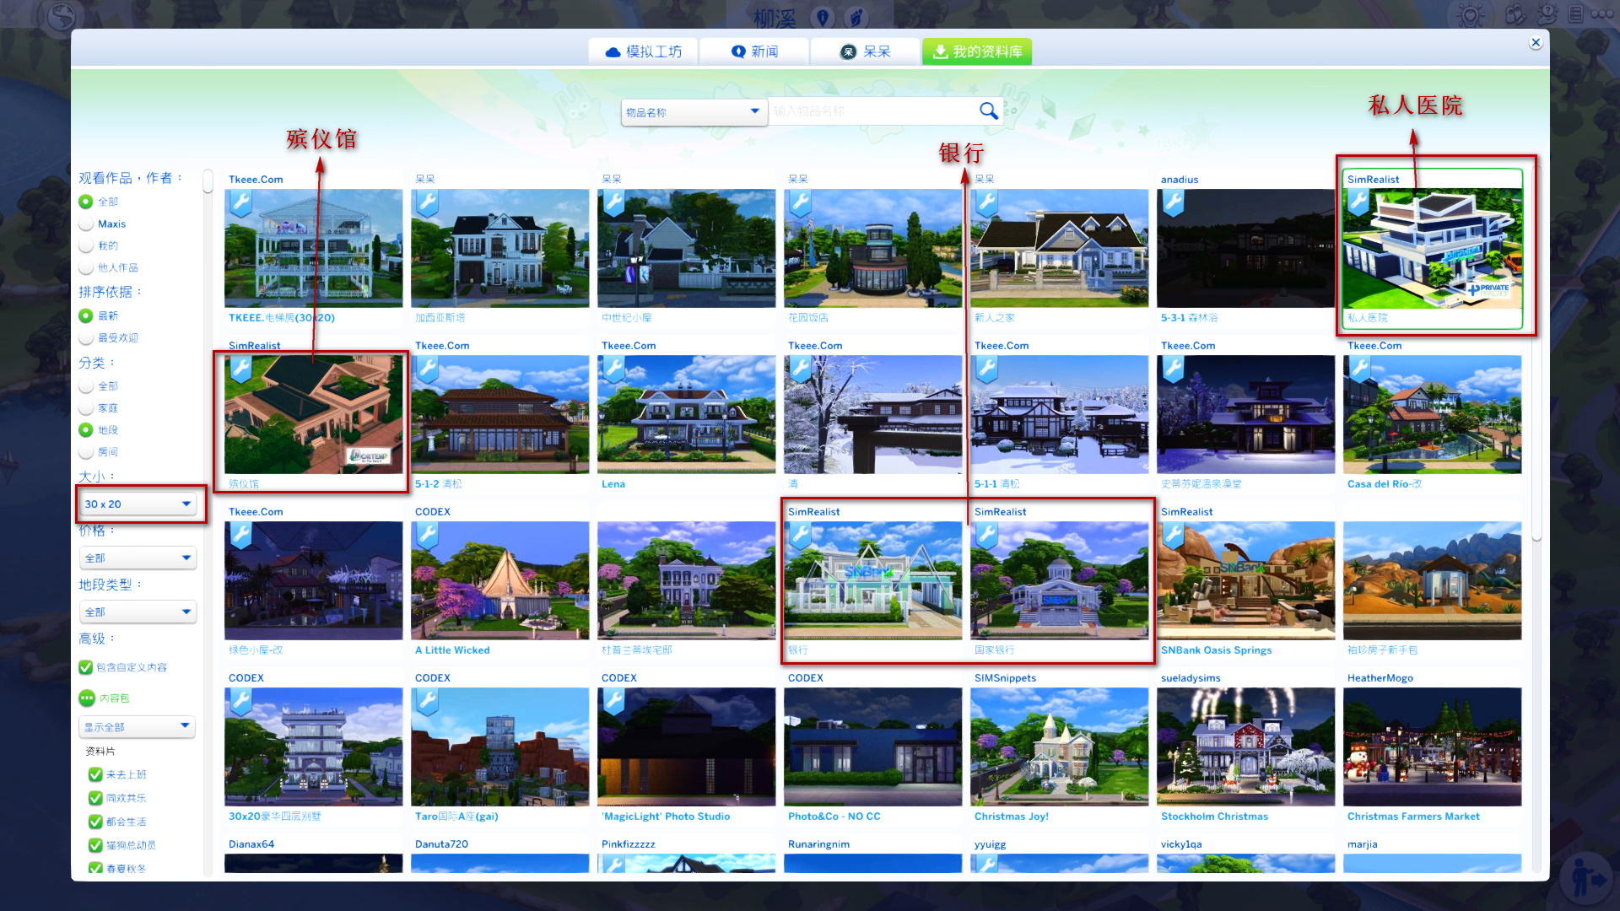
Task: Switch to 模拟工坊 tab
Action: click(x=644, y=51)
